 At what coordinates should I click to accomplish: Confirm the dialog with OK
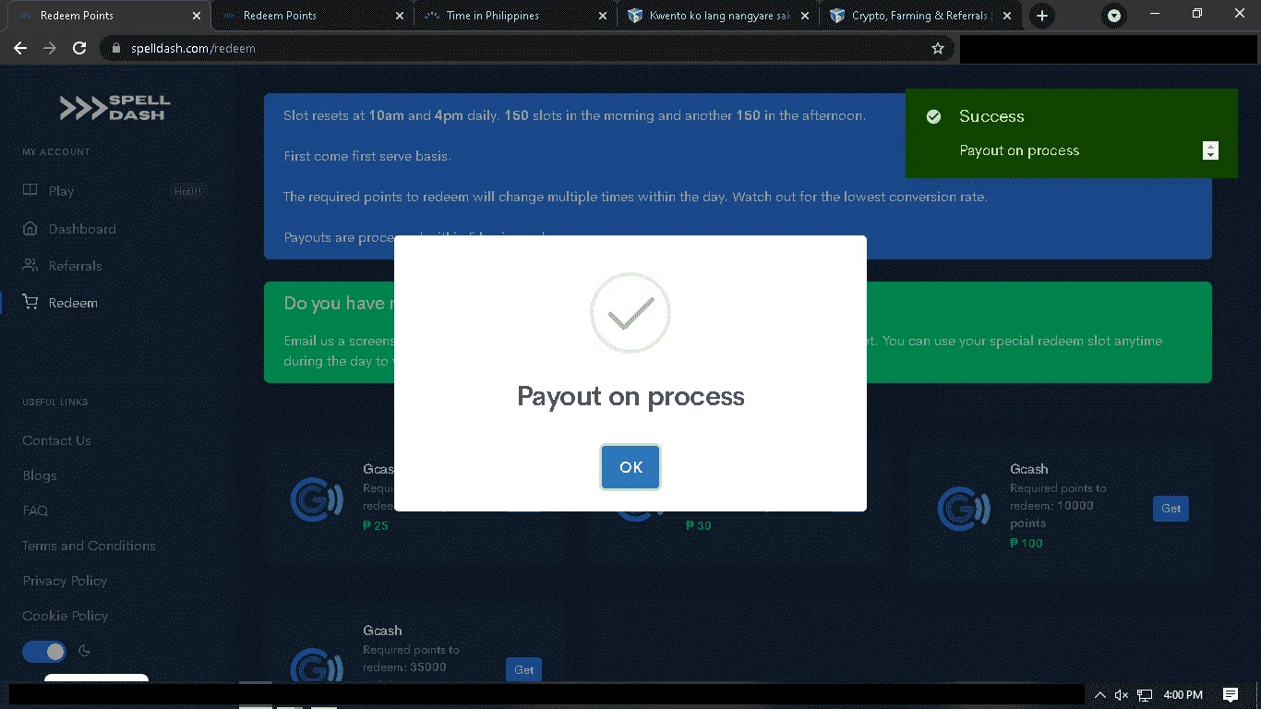(630, 467)
